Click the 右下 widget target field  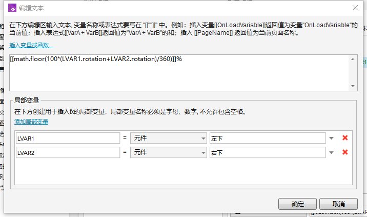click(x=268, y=152)
